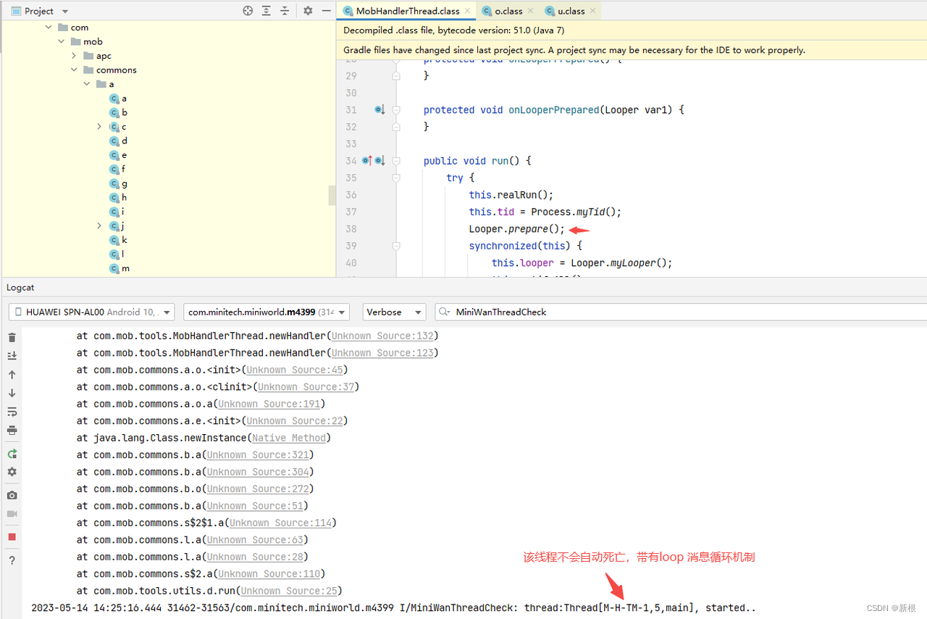Expand class c in project tree
The height and width of the screenshot is (619, 927).
(x=100, y=127)
